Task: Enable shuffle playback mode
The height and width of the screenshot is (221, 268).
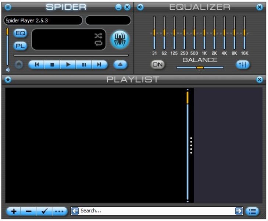Action: pyautogui.click(x=99, y=36)
